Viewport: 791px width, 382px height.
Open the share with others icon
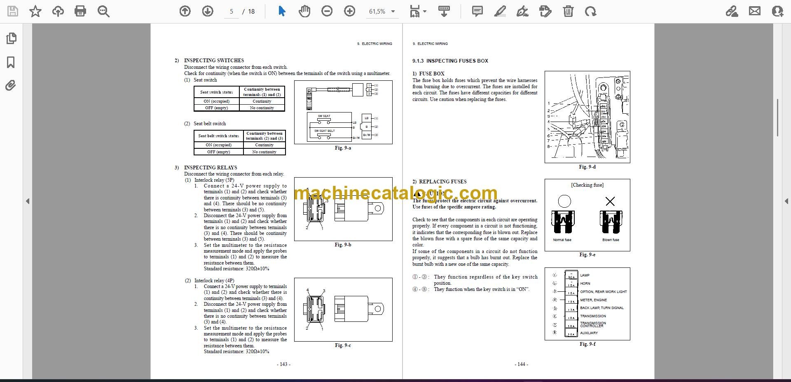point(777,11)
